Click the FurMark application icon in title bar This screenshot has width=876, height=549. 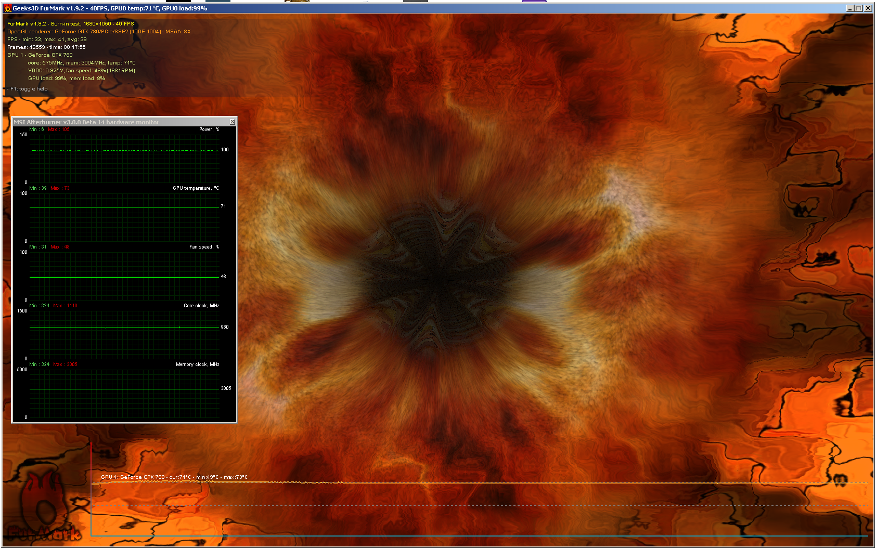tap(7, 8)
